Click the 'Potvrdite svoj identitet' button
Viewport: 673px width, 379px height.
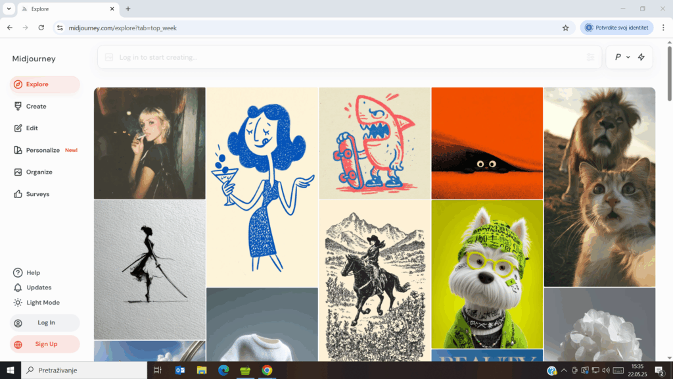(616, 28)
